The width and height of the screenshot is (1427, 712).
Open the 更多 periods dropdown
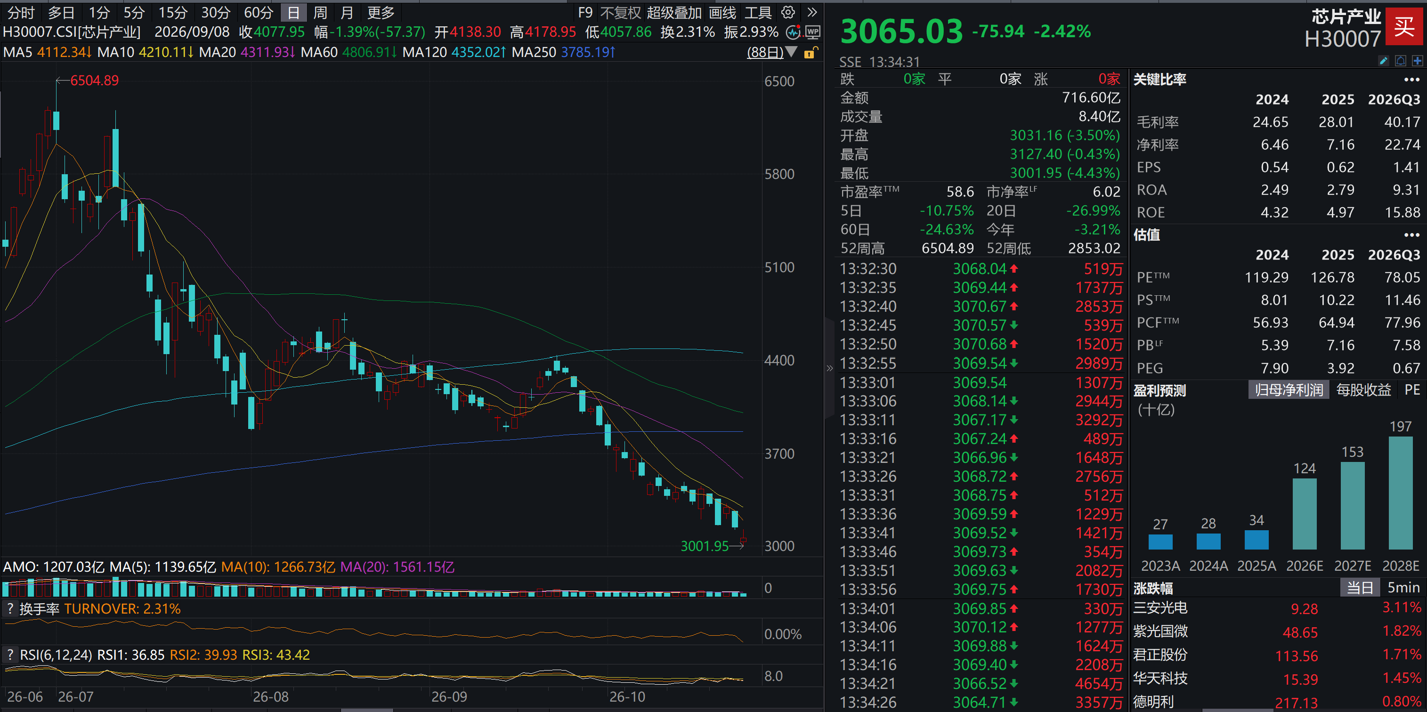point(381,12)
